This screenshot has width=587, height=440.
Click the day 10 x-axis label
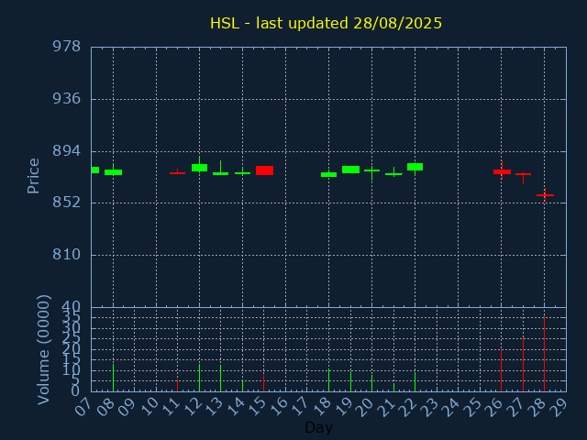click(x=149, y=407)
